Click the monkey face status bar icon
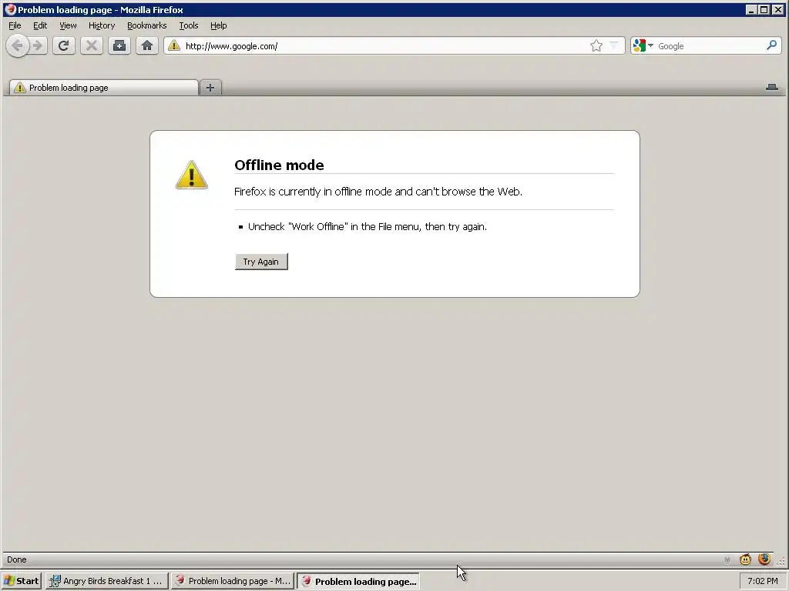This screenshot has width=789, height=591. pos(745,559)
